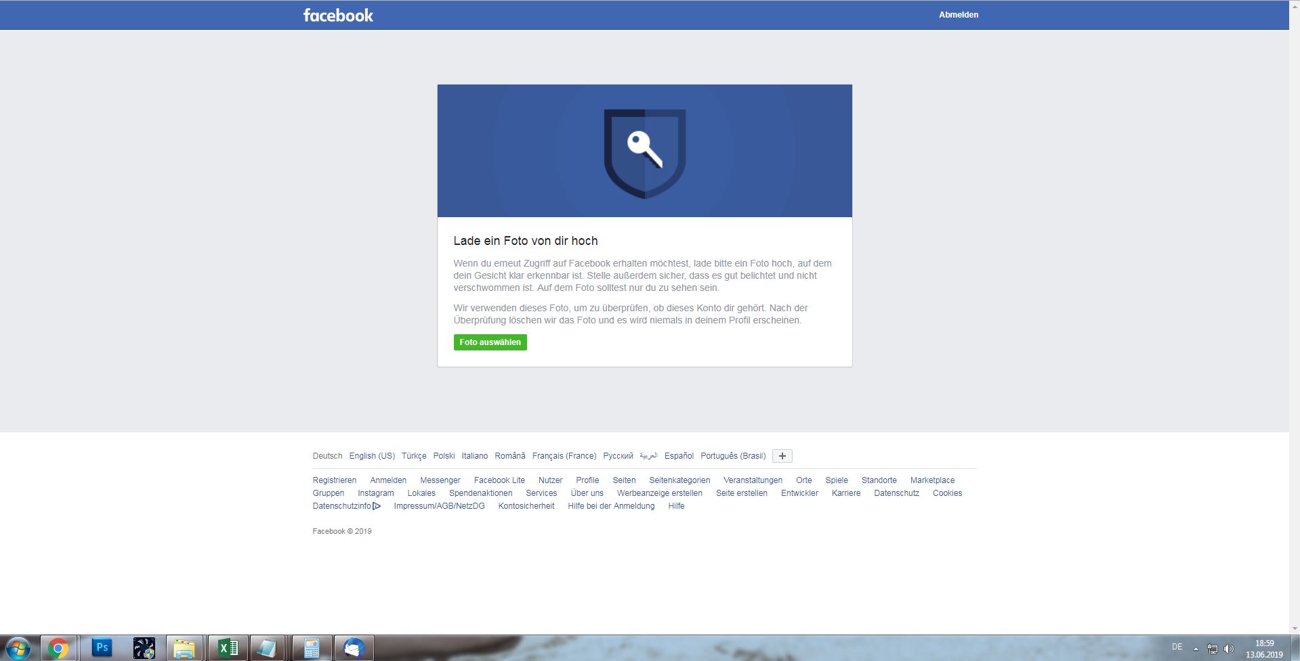This screenshot has height=661, width=1300.
Task: Launch Photoshop from the taskbar
Action: 102,648
